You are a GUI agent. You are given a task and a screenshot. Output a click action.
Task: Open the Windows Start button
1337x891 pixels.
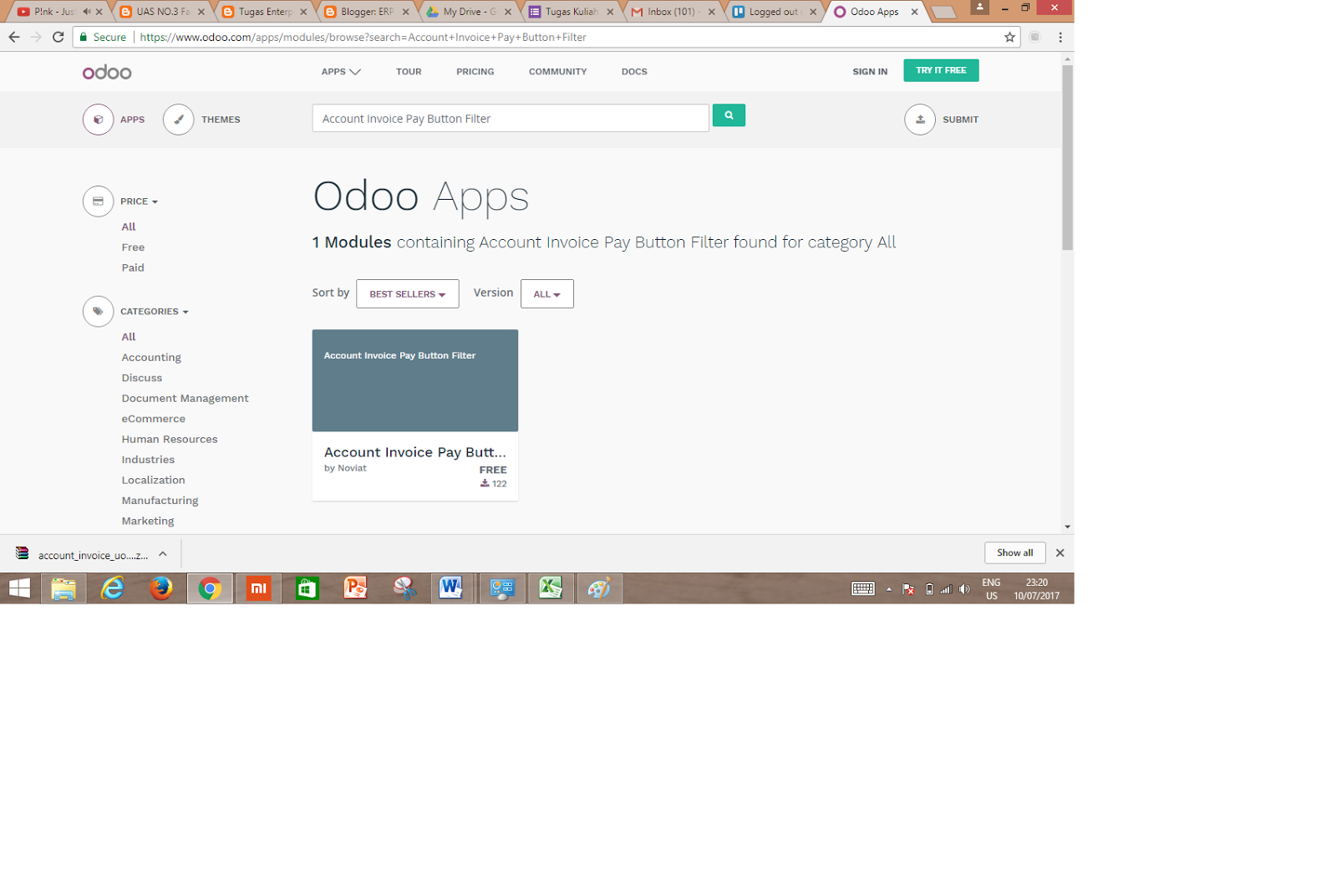[x=19, y=588]
